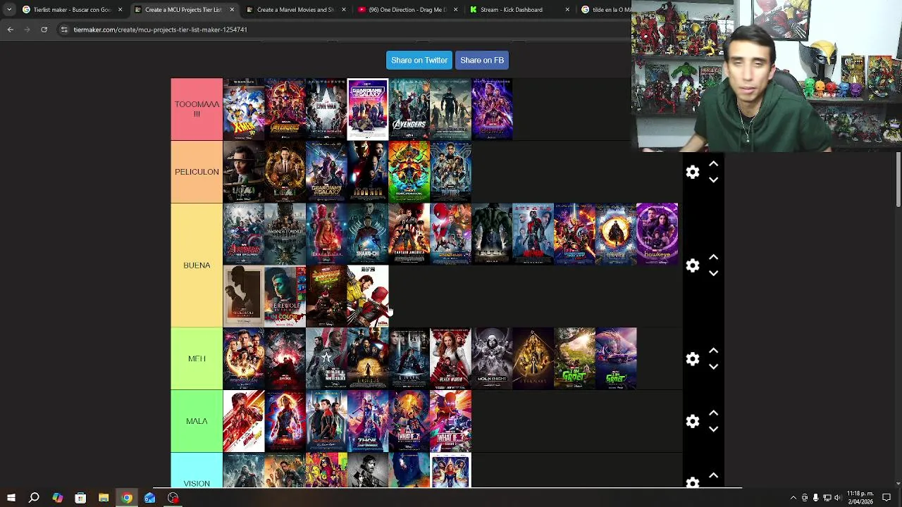
Task: Switch to Create a Marvel Movies tab
Action: [x=295, y=10]
